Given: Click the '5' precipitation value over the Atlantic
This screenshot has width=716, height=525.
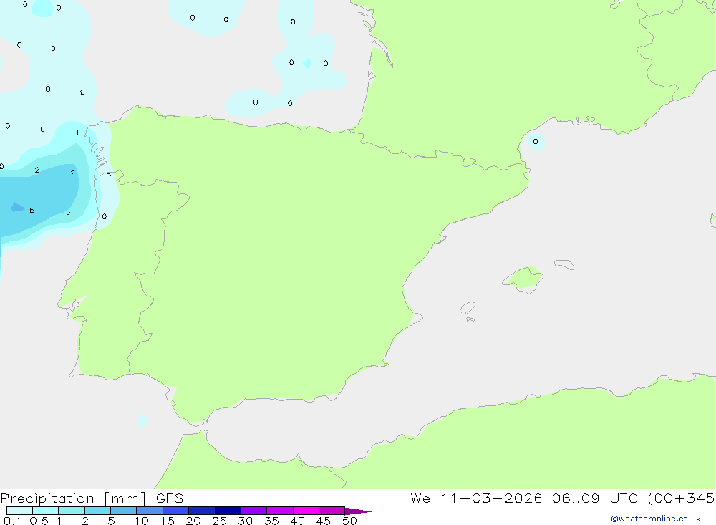Looking at the screenshot, I should 32,210.
